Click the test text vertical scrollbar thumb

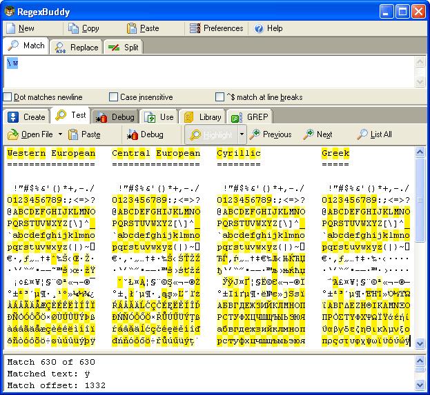point(420,200)
